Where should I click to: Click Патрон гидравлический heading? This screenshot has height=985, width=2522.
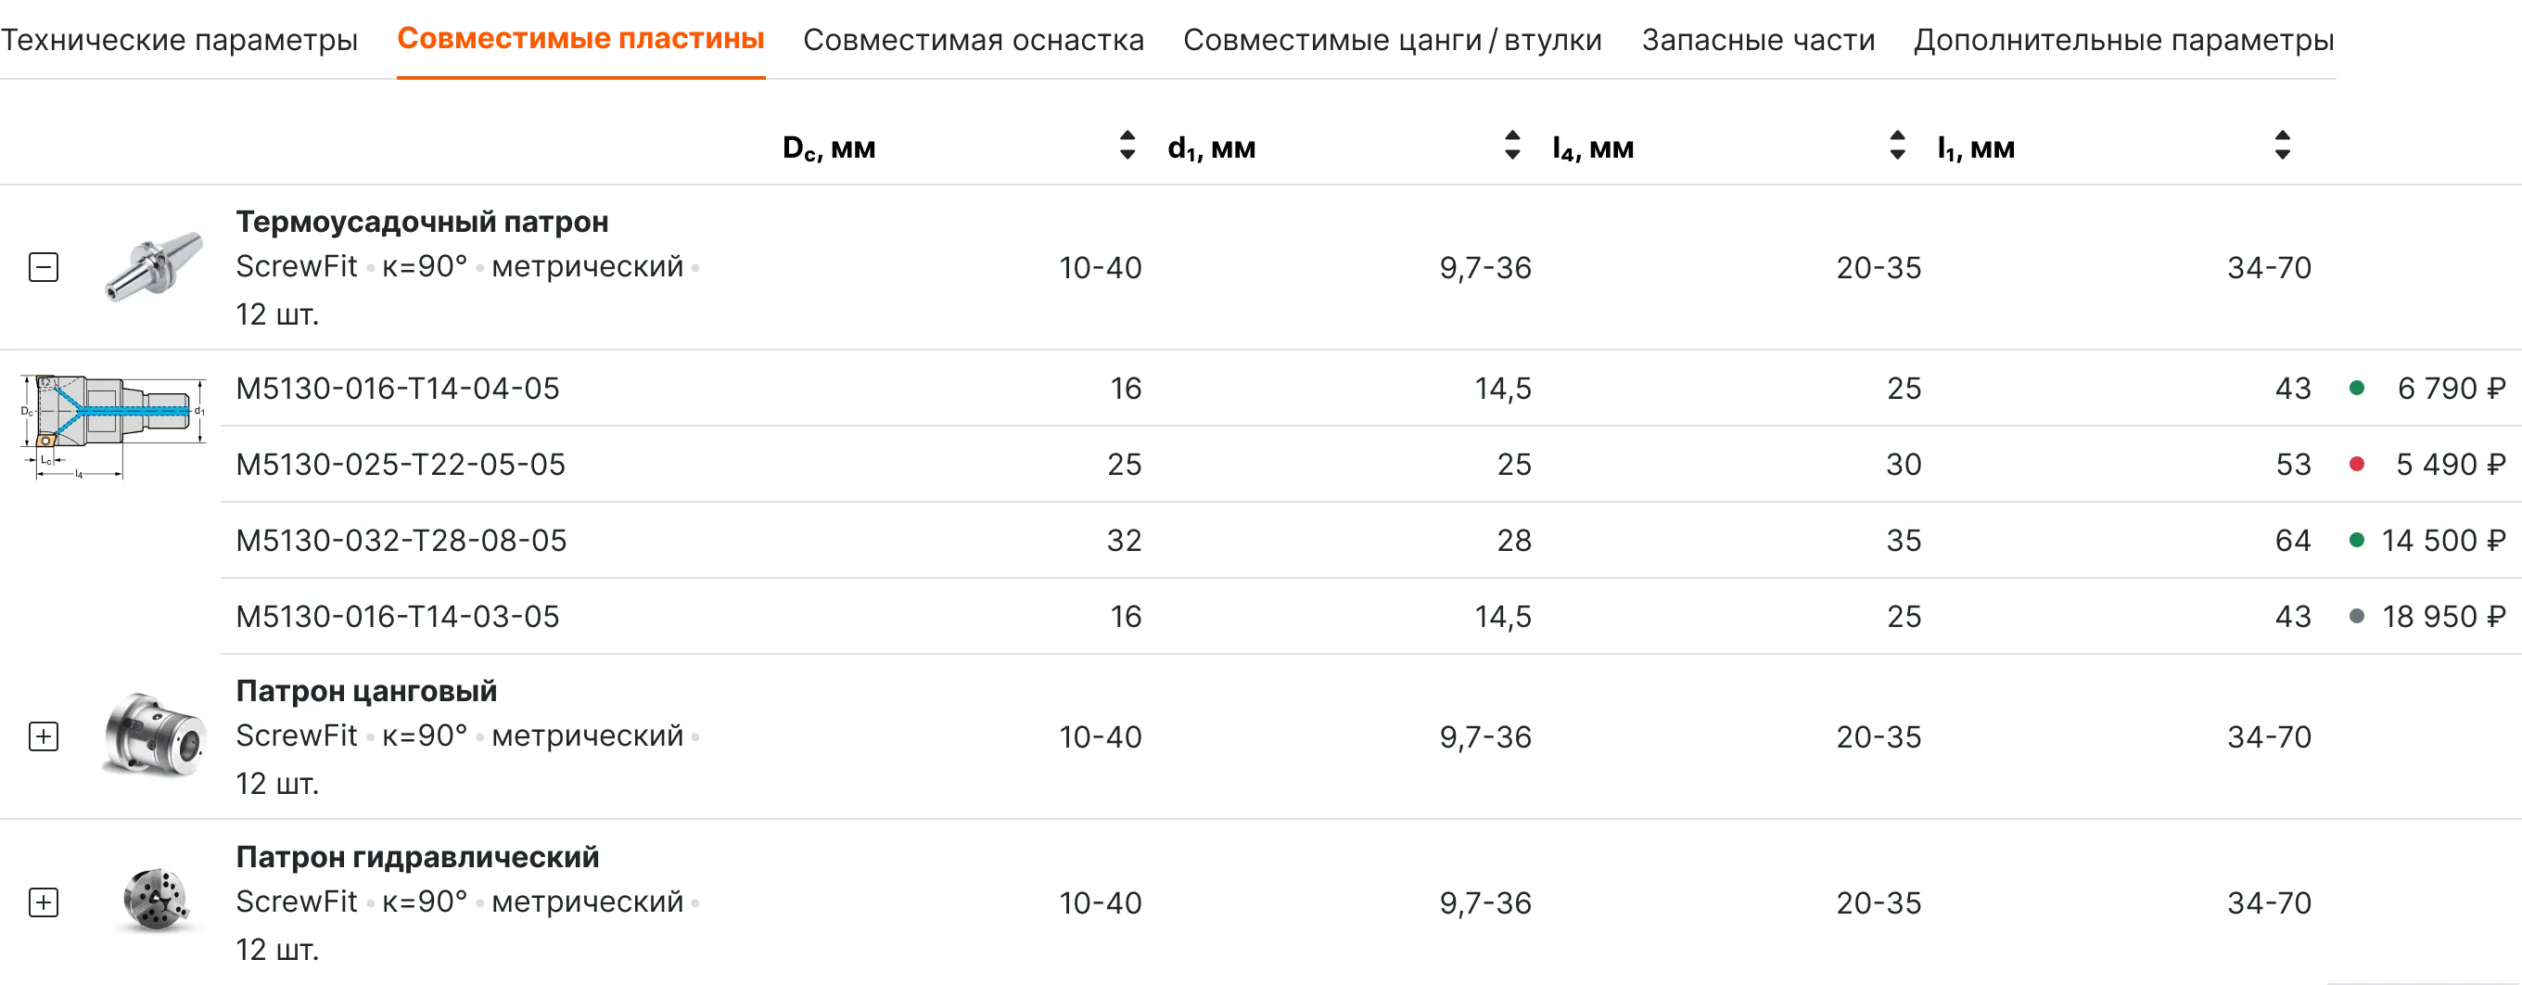tap(417, 857)
